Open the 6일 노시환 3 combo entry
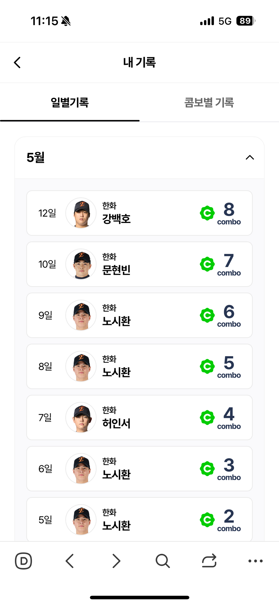Image resolution: width=279 pixels, height=605 pixels. [x=139, y=468]
